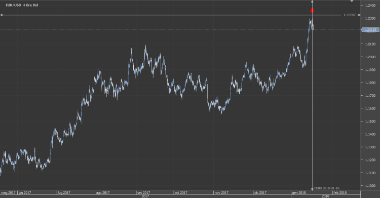Click feb 2018 on the time axis
380x198 pixels.
point(340,192)
